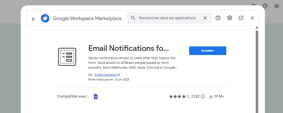
Task: Click the 5 juin 2025 update date
Action: tap(122, 79)
